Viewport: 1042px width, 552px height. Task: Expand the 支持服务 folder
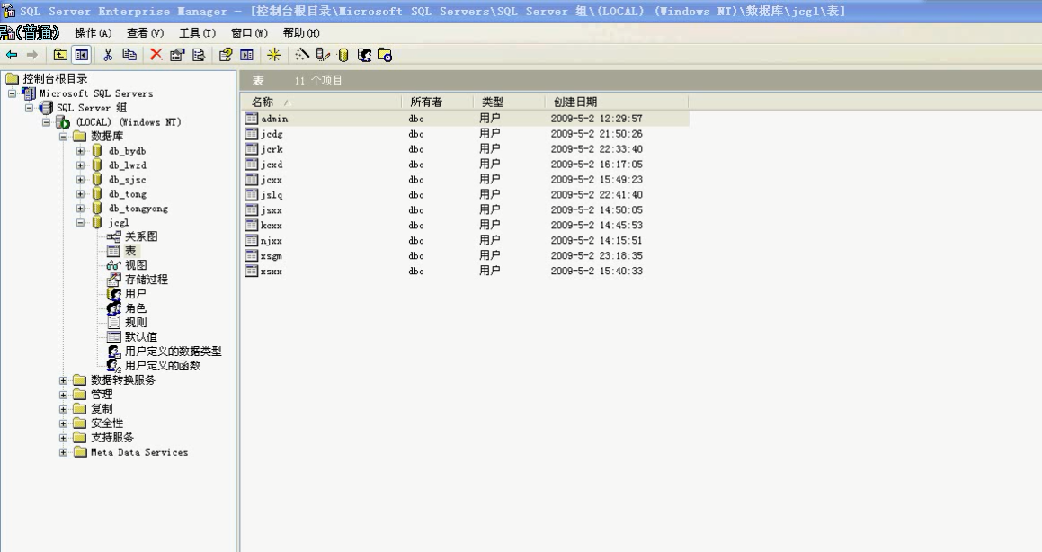(63, 438)
